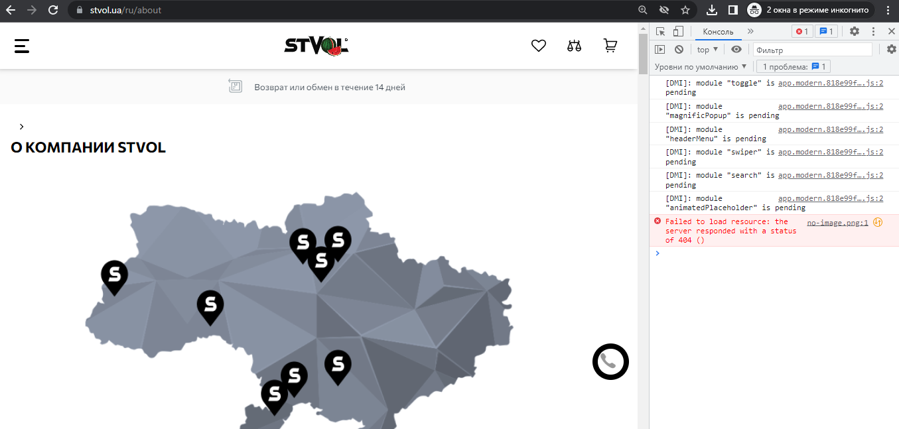Click the 1 проблема issues button
Viewport: 899px width, 429px height.
794,66
